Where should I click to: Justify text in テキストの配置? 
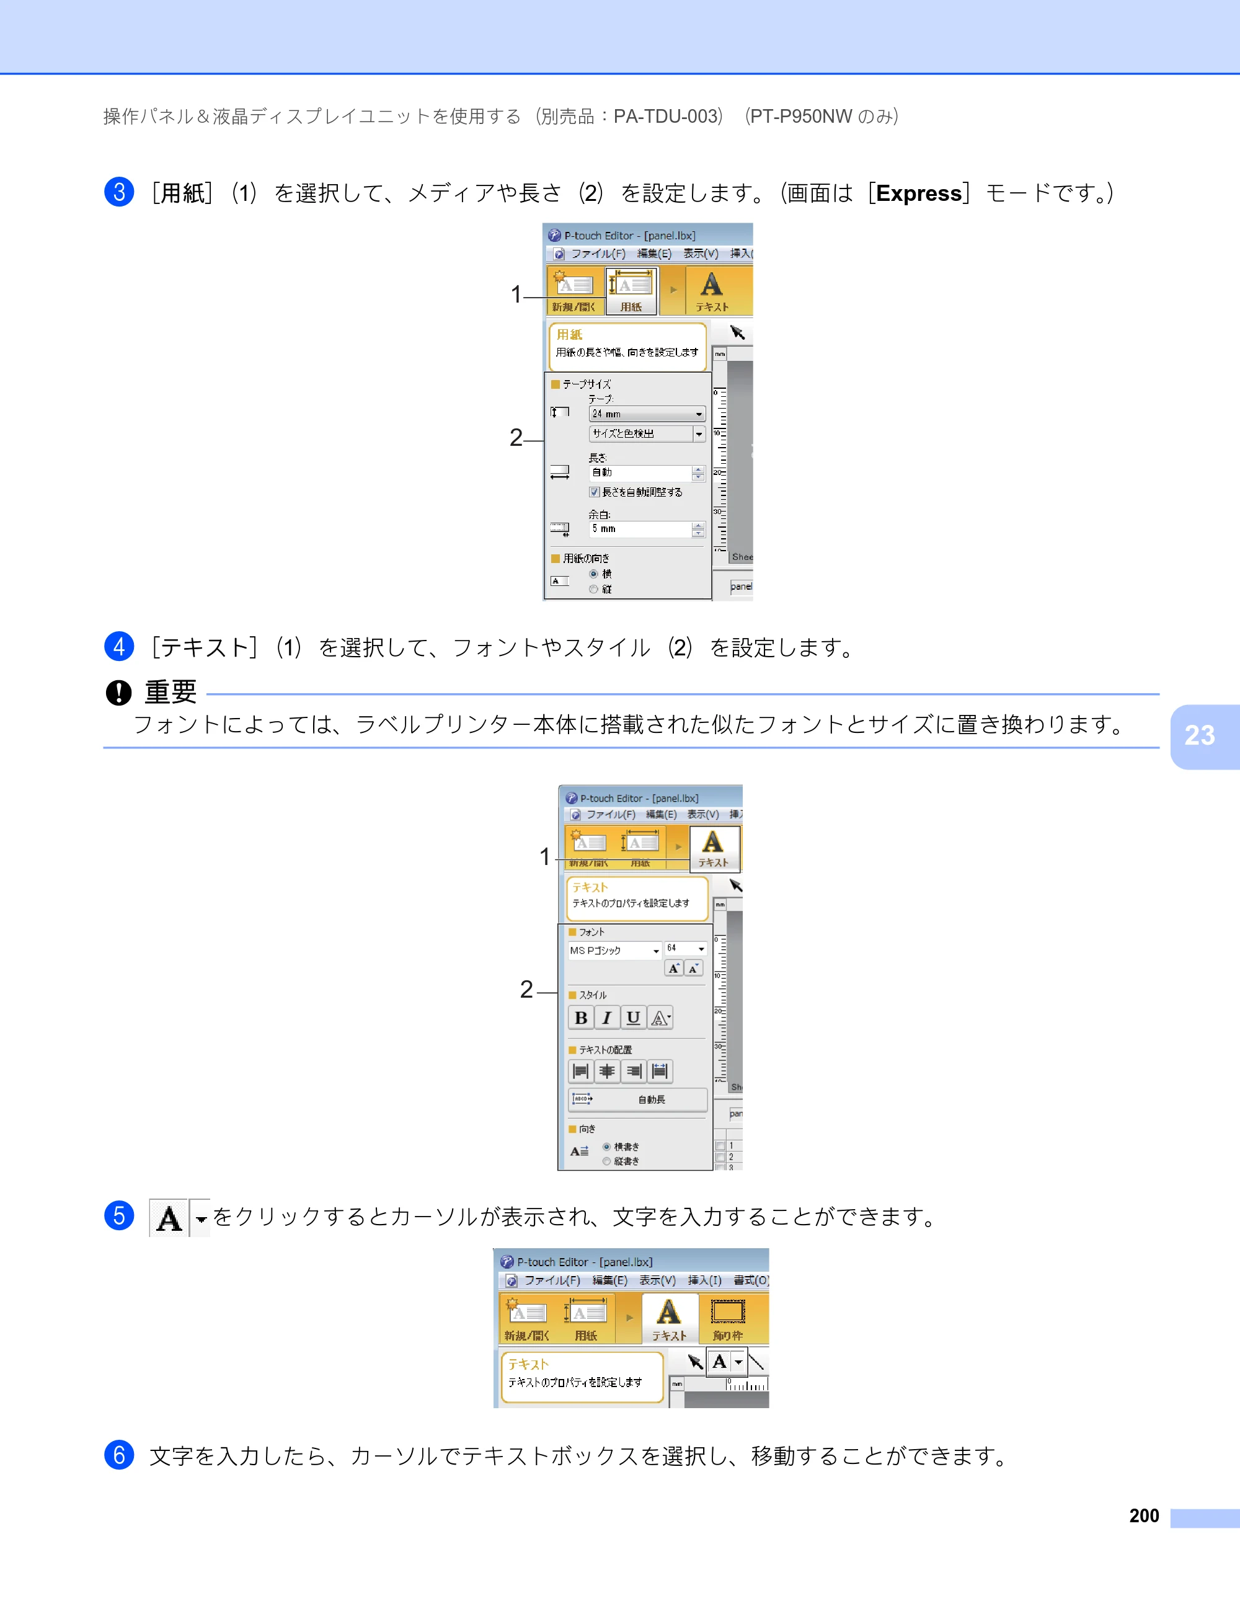click(x=660, y=1071)
